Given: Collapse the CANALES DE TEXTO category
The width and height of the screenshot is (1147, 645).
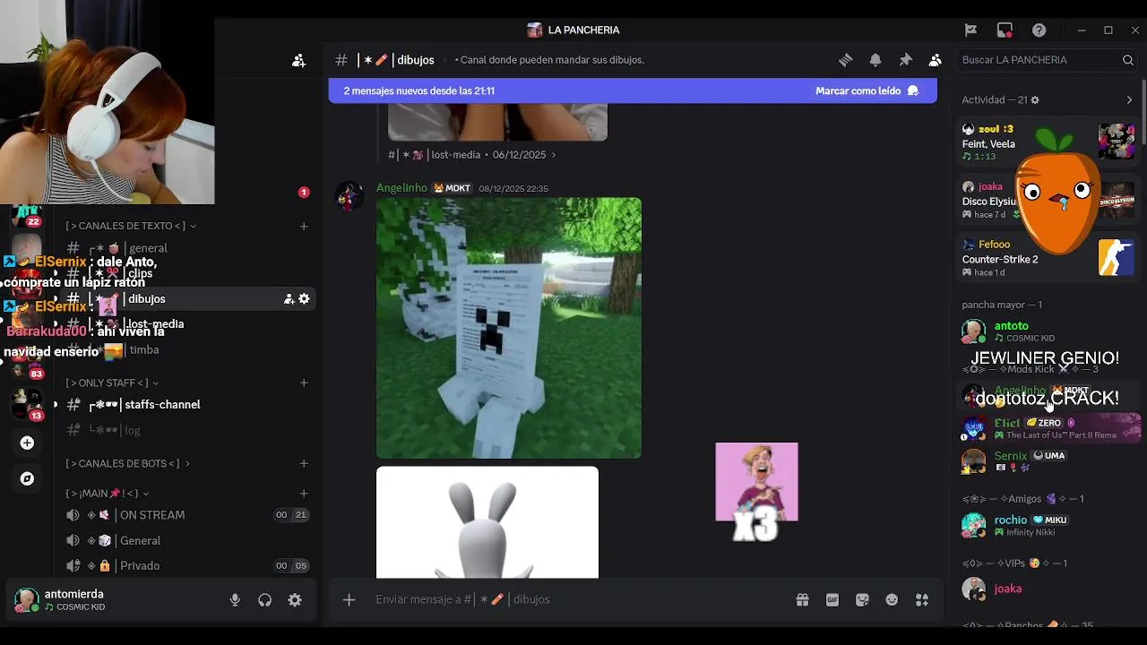Looking at the screenshot, I should [x=131, y=226].
